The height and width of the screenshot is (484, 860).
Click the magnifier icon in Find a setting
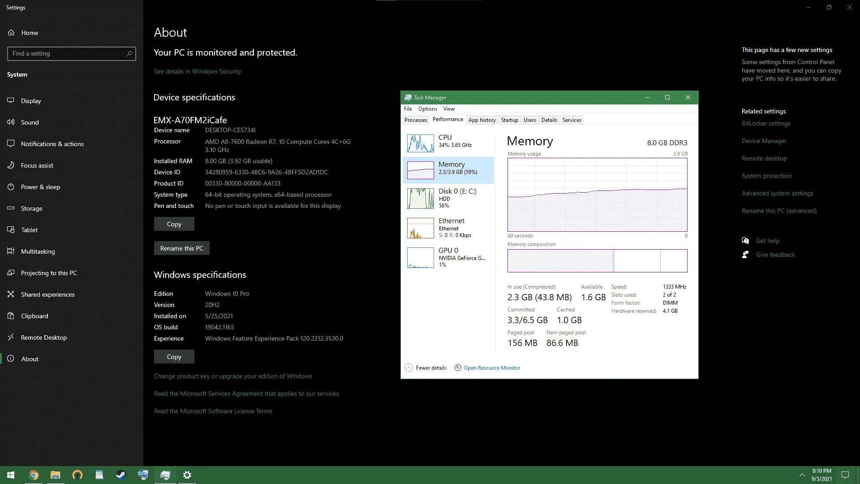[x=129, y=54]
